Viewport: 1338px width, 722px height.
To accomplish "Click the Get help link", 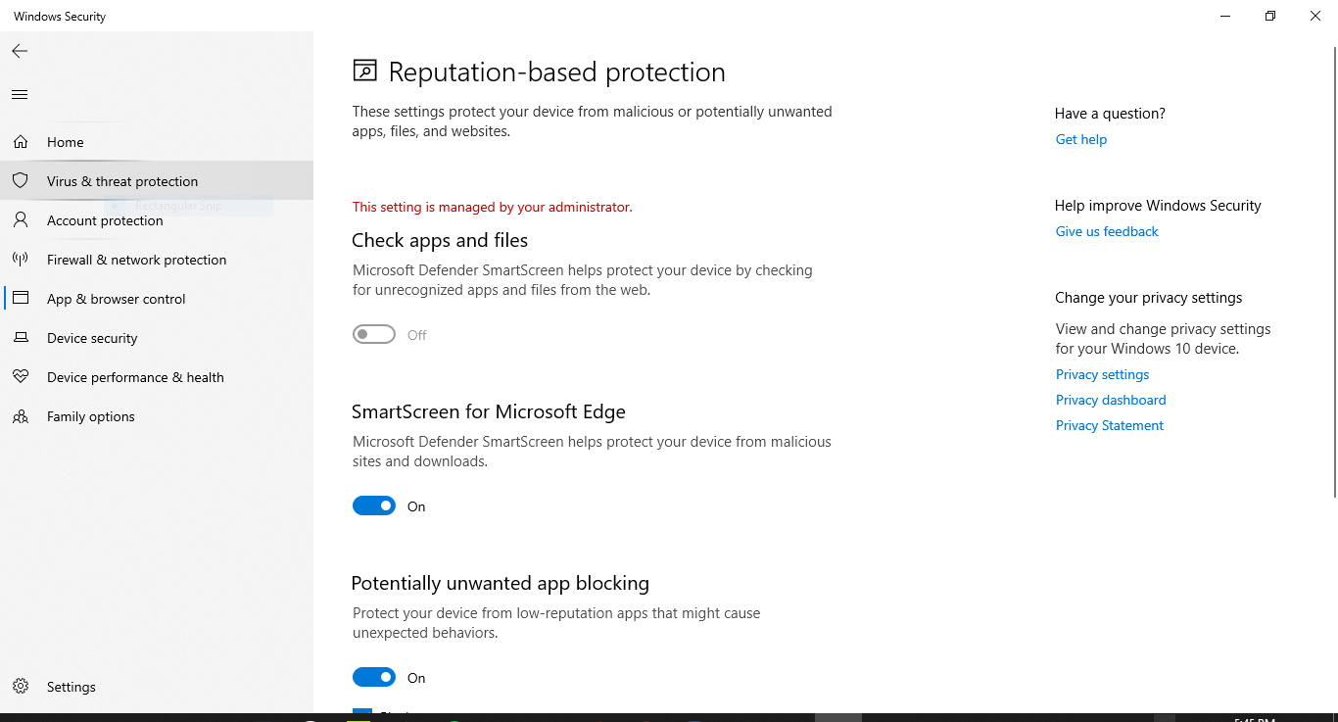I will 1080,139.
